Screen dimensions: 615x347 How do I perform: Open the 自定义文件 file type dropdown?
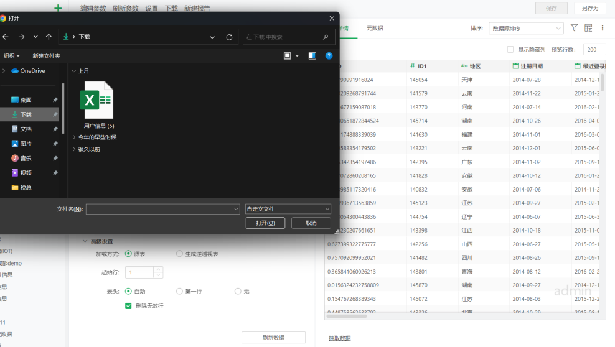[x=288, y=209]
